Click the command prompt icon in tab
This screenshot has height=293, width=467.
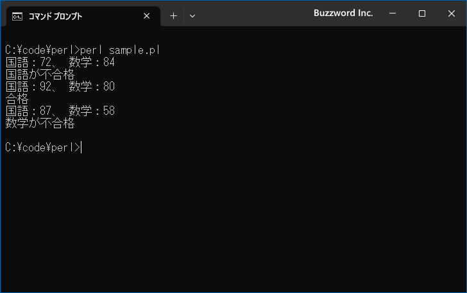17,17
